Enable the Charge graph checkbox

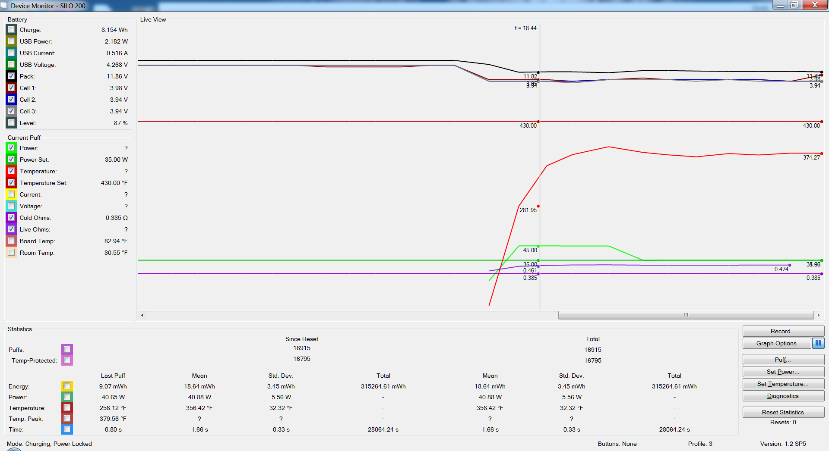pyautogui.click(x=12, y=30)
